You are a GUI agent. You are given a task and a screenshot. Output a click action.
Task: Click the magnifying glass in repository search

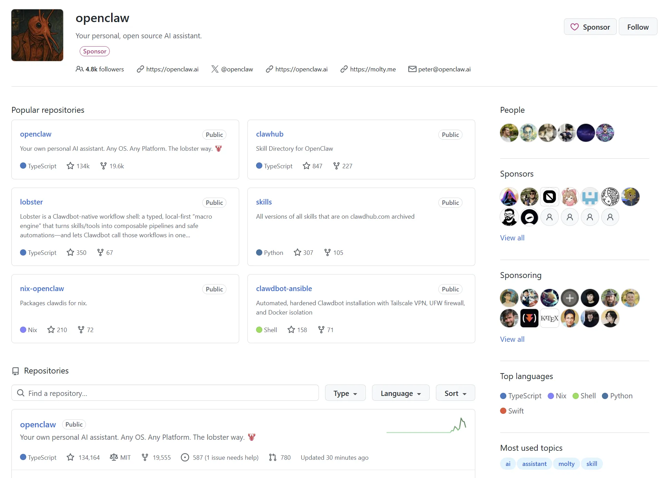click(x=21, y=393)
